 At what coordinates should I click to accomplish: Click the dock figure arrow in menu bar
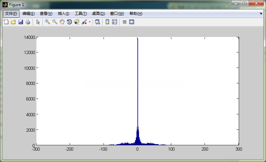click(261, 14)
